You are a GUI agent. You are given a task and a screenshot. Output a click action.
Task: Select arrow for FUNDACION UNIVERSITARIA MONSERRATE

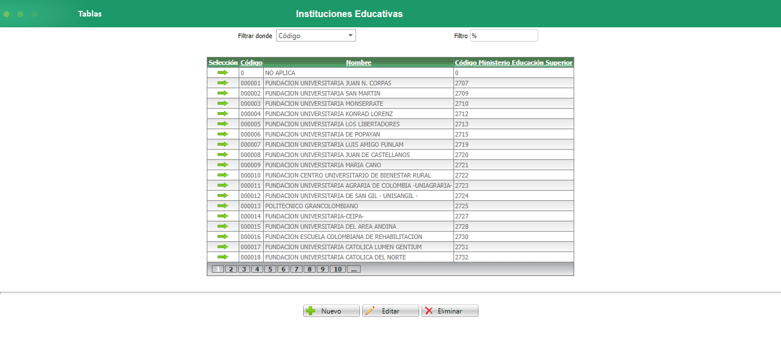coord(223,104)
